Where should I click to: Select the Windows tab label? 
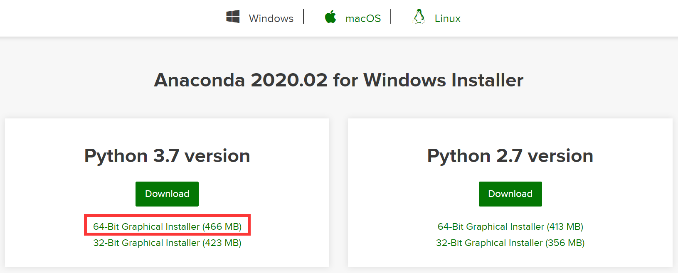271,18
